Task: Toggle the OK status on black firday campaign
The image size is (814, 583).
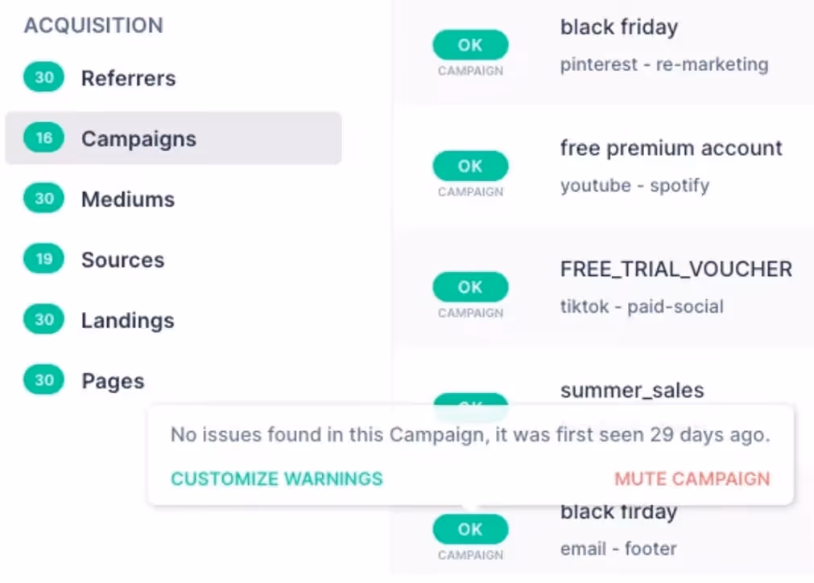Action: pyautogui.click(x=470, y=529)
